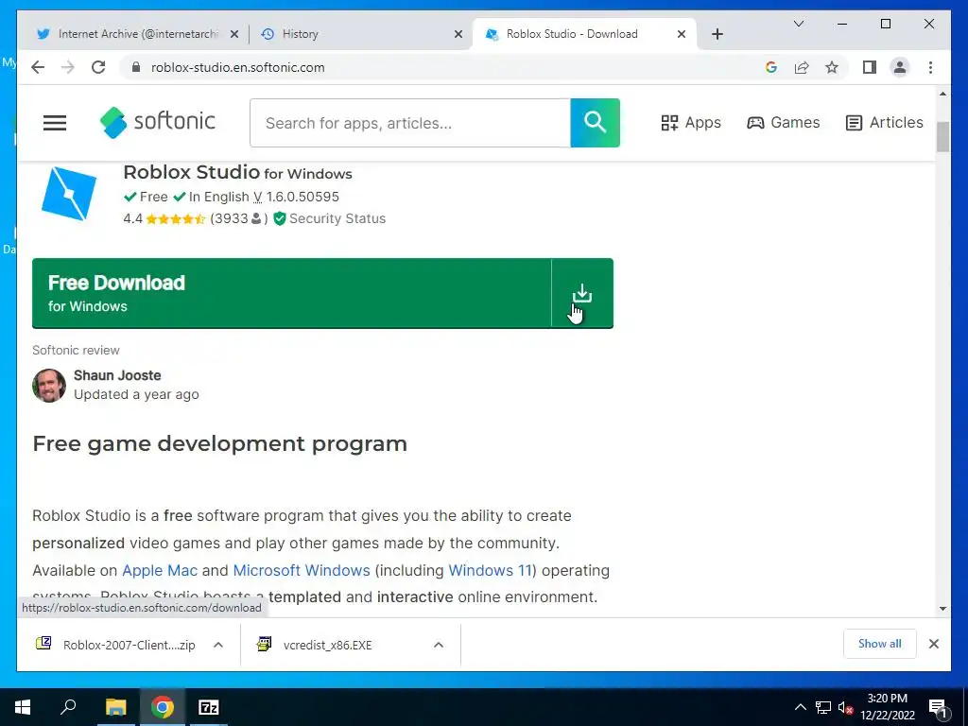The height and width of the screenshot is (726, 968).
Task: Open the Windows Start button
Action: pyautogui.click(x=23, y=707)
